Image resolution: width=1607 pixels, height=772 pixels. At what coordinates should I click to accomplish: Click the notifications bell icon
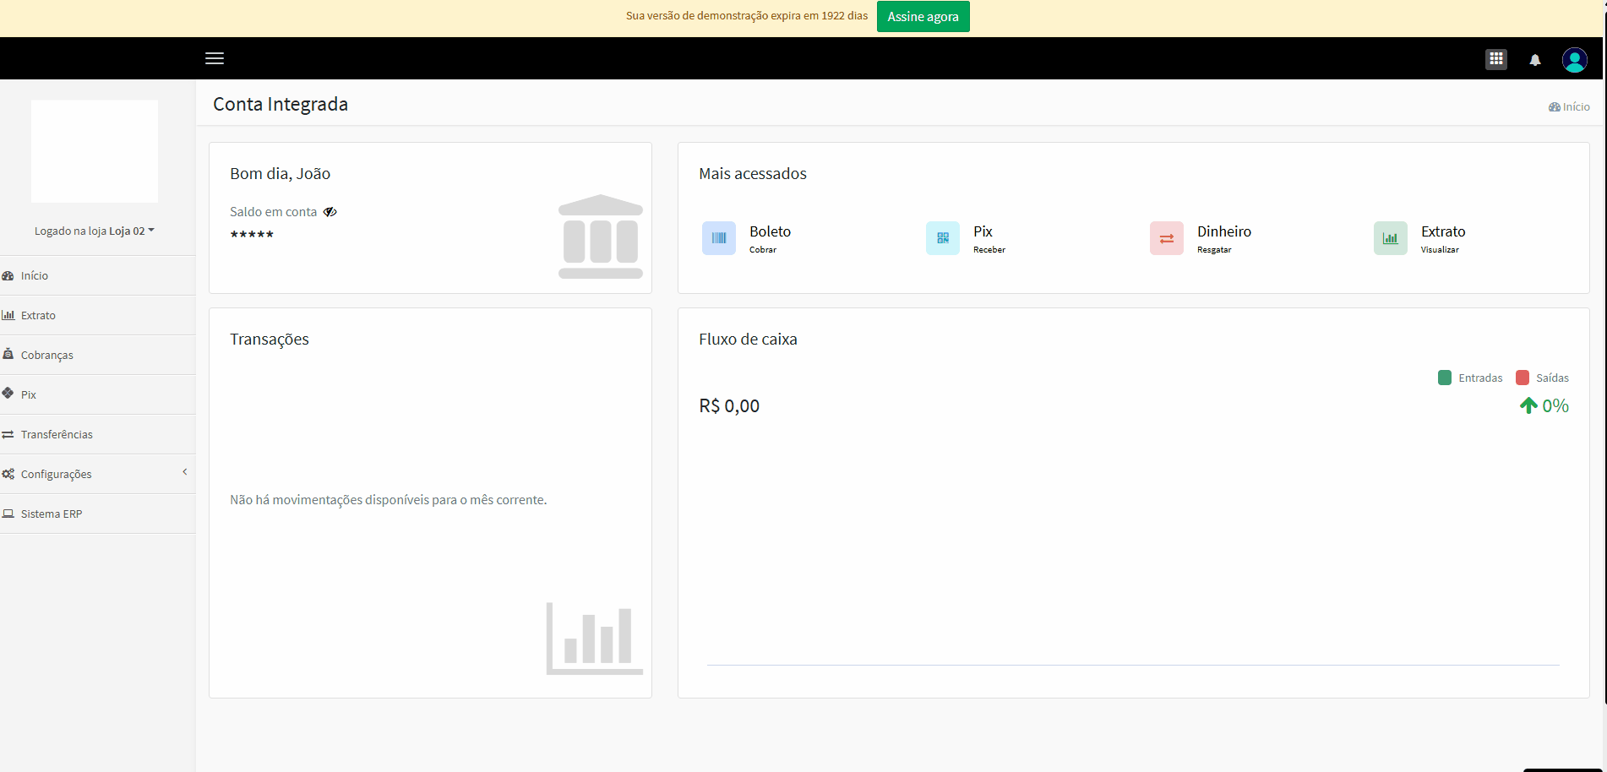point(1534,60)
